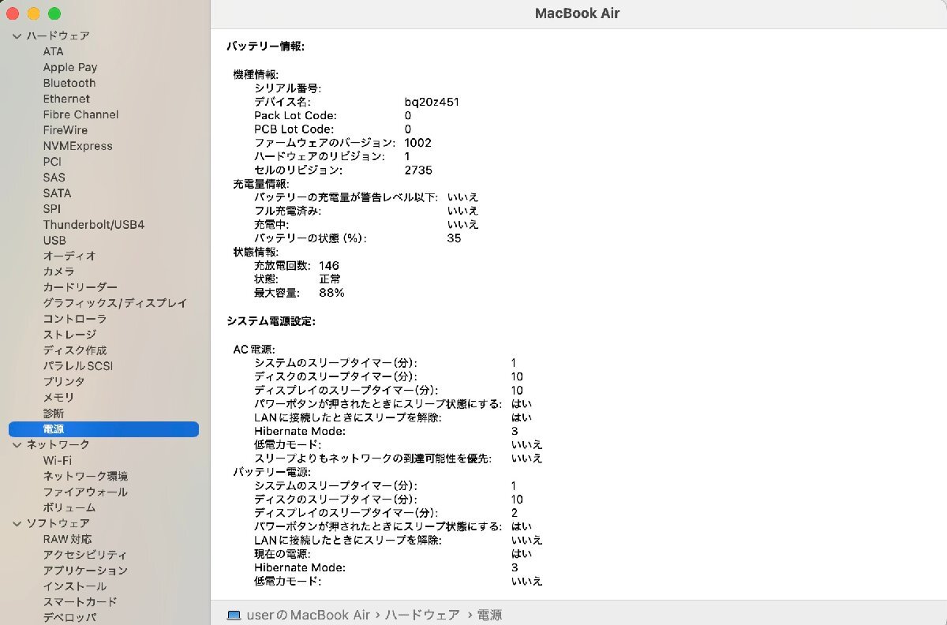Viewport: 947px width, 625px height.
Task: Show メモリ details
Action: [x=59, y=397]
